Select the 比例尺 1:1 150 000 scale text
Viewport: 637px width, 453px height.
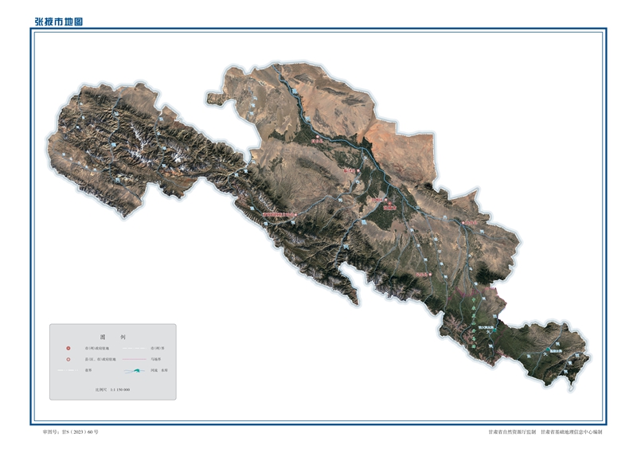point(112,388)
